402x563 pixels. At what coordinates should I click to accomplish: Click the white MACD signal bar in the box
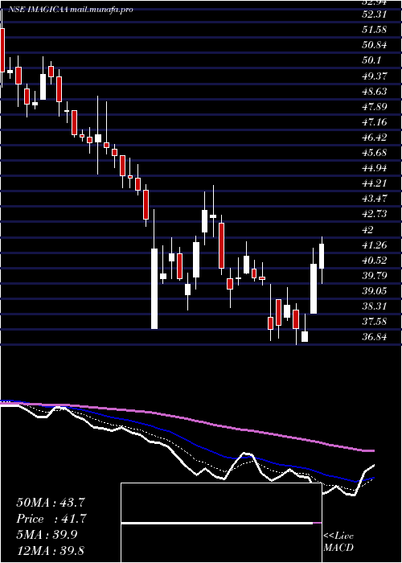217,523
